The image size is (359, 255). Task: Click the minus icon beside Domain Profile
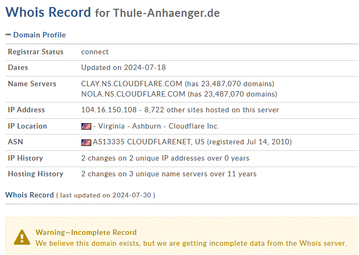pos(8,35)
